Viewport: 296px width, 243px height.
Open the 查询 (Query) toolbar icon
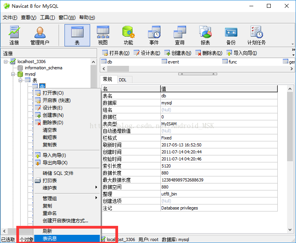[180, 35]
